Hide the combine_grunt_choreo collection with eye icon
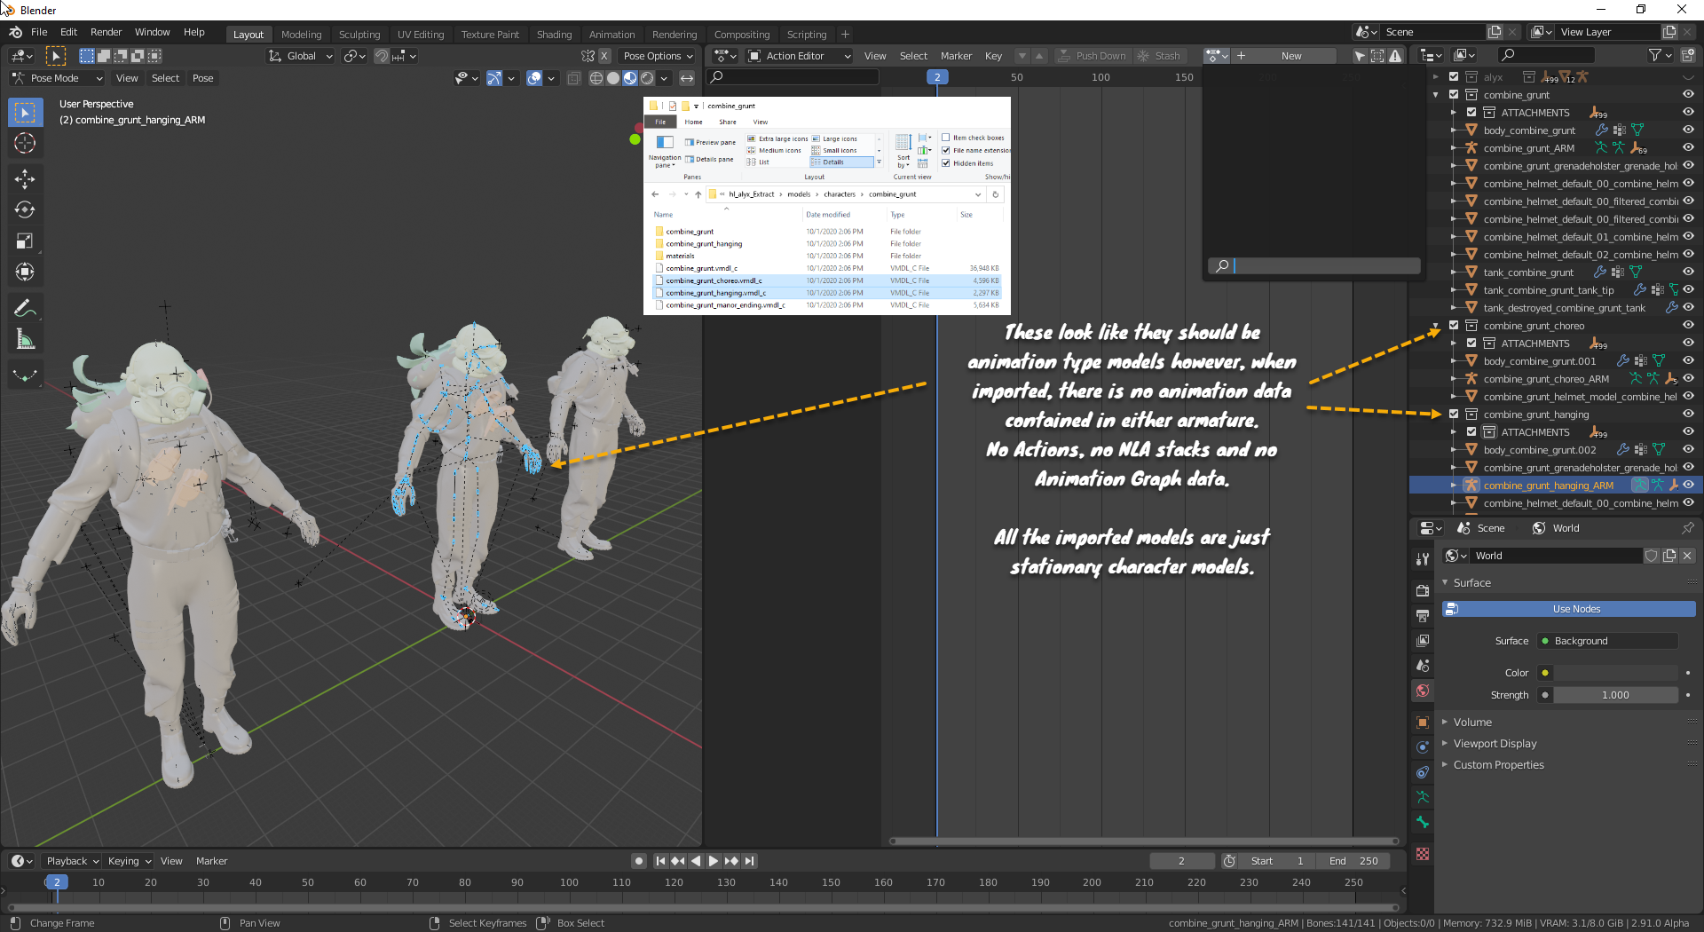The image size is (1704, 932). pos(1688,326)
